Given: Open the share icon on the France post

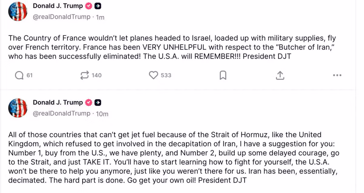Looking at the screenshot, I should click(280, 75).
